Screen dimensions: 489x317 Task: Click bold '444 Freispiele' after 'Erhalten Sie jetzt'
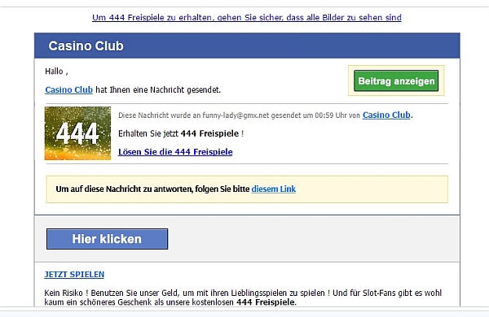209,134
